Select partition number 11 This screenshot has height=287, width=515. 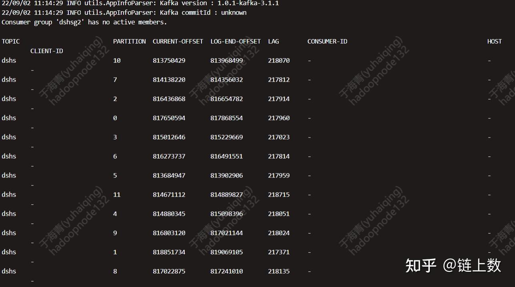pyautogui.click(x=117, y=195)
